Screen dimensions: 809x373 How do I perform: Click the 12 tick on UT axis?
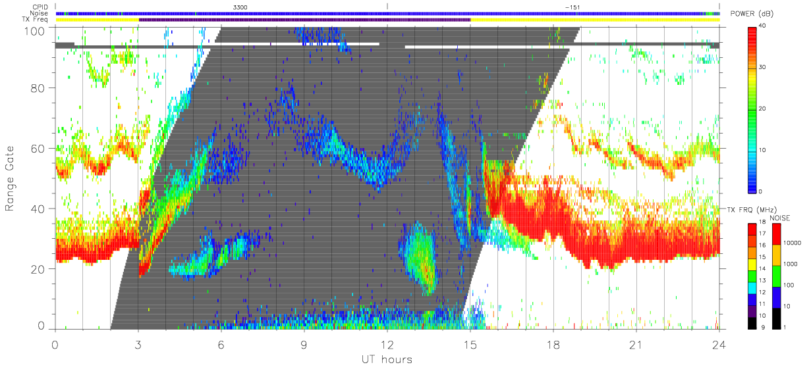tap(387, 344)
